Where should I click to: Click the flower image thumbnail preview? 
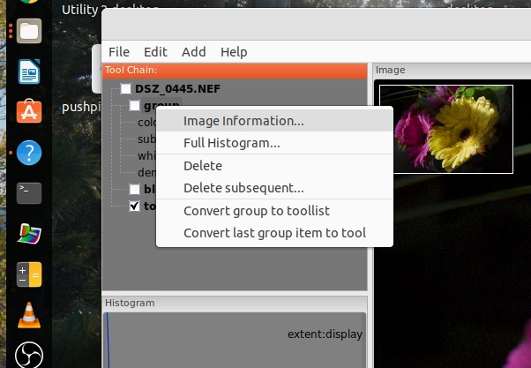click(445, 128)
